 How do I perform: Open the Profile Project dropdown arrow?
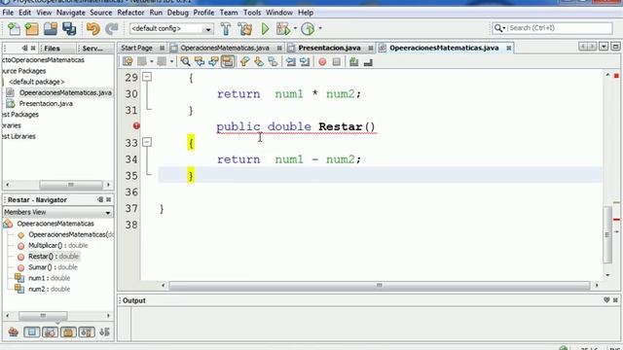[320, 28]
